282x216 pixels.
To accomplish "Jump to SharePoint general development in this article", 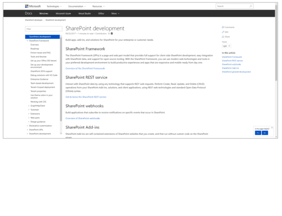I will point(236,72).
